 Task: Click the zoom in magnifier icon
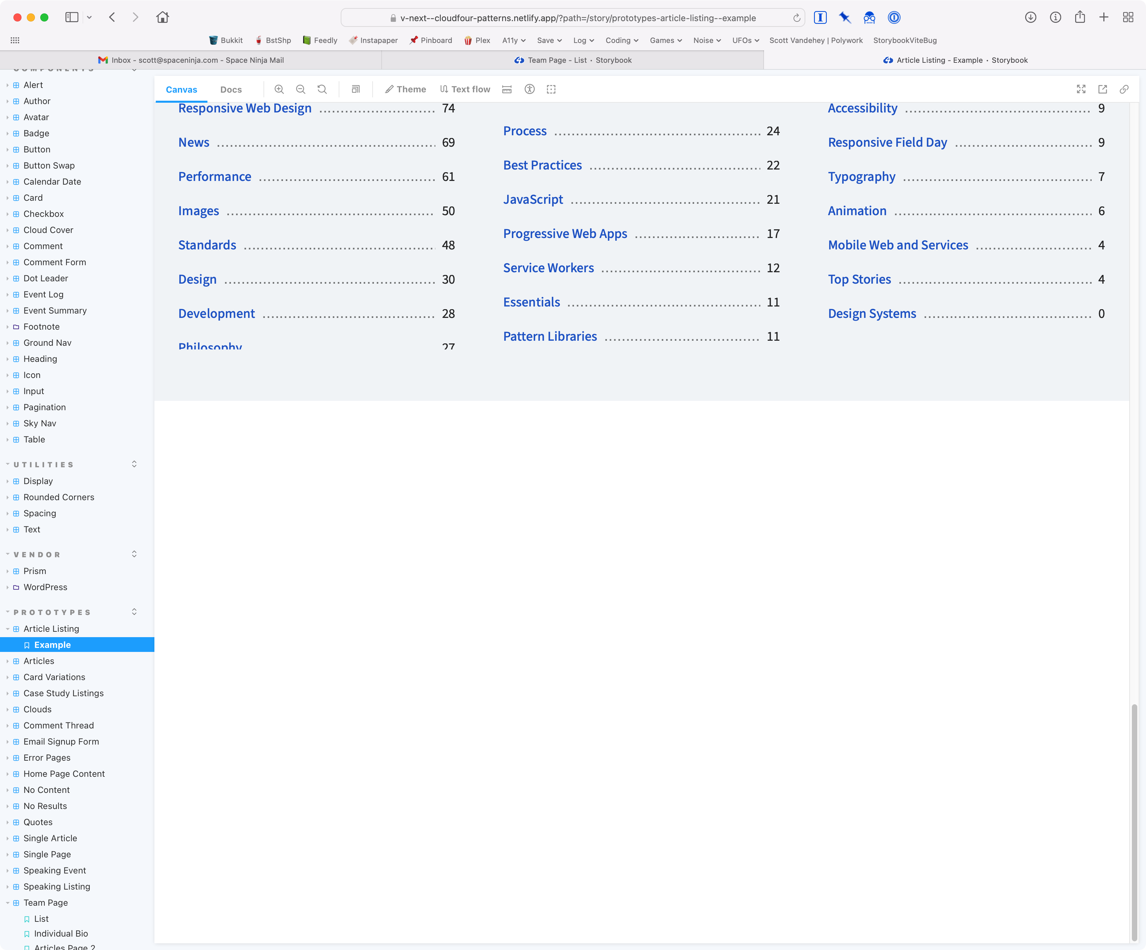coord(279,90)
